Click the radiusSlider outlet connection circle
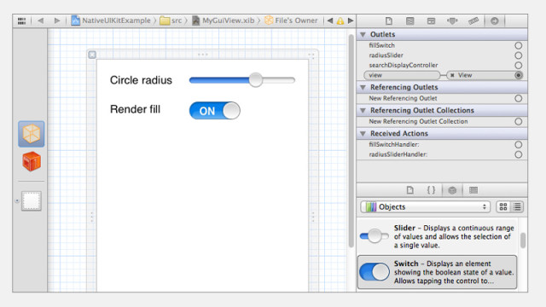 [518, 55]
